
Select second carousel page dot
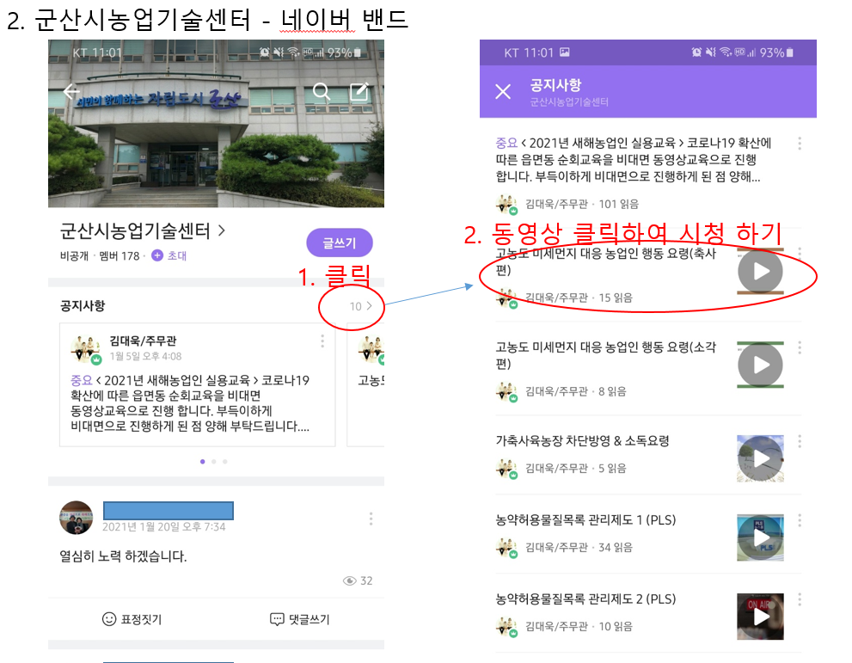[x=214, y=462]
